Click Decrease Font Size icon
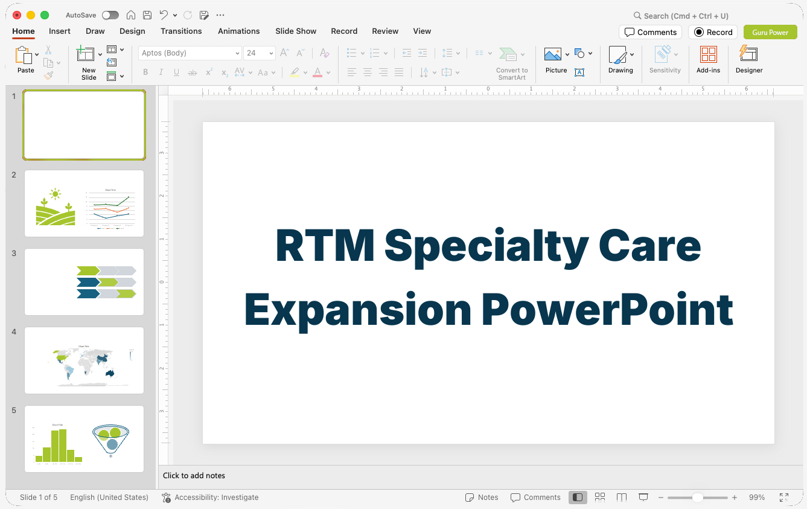Screen dimensions: 807x509 (300, 53)
